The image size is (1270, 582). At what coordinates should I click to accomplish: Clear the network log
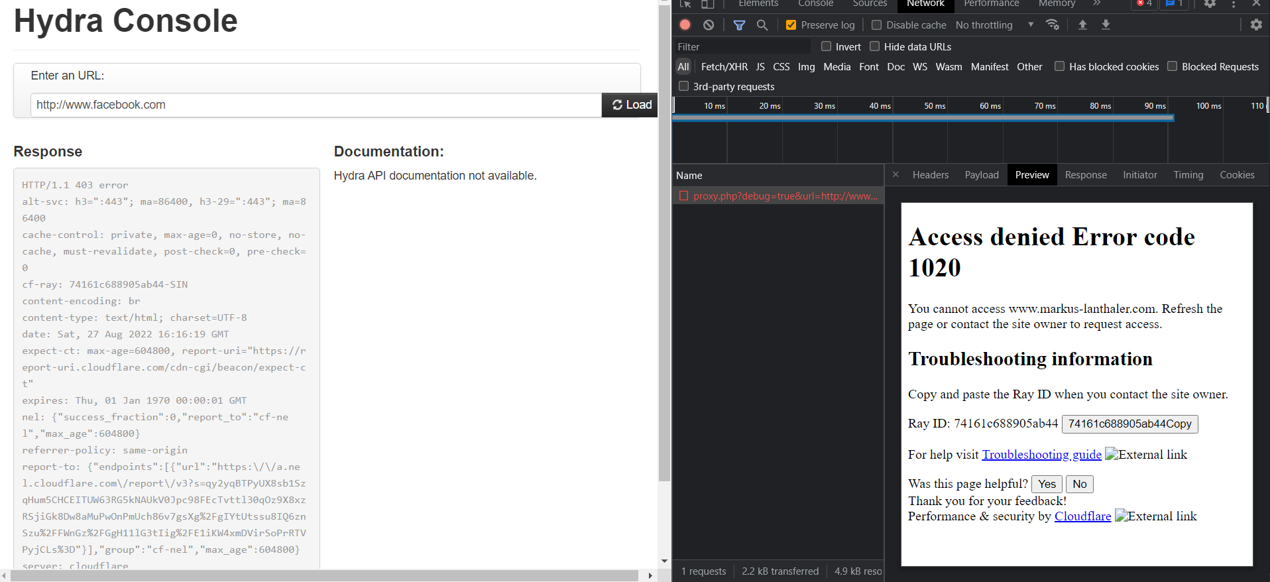709,25
